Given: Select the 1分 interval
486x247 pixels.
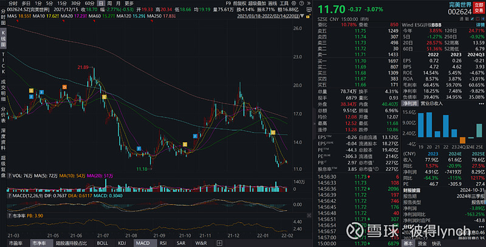Looking at the screenshot, I should pyautogui.click(x=38, y=4).
